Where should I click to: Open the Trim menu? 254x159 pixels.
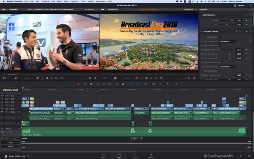coord(37,1)
